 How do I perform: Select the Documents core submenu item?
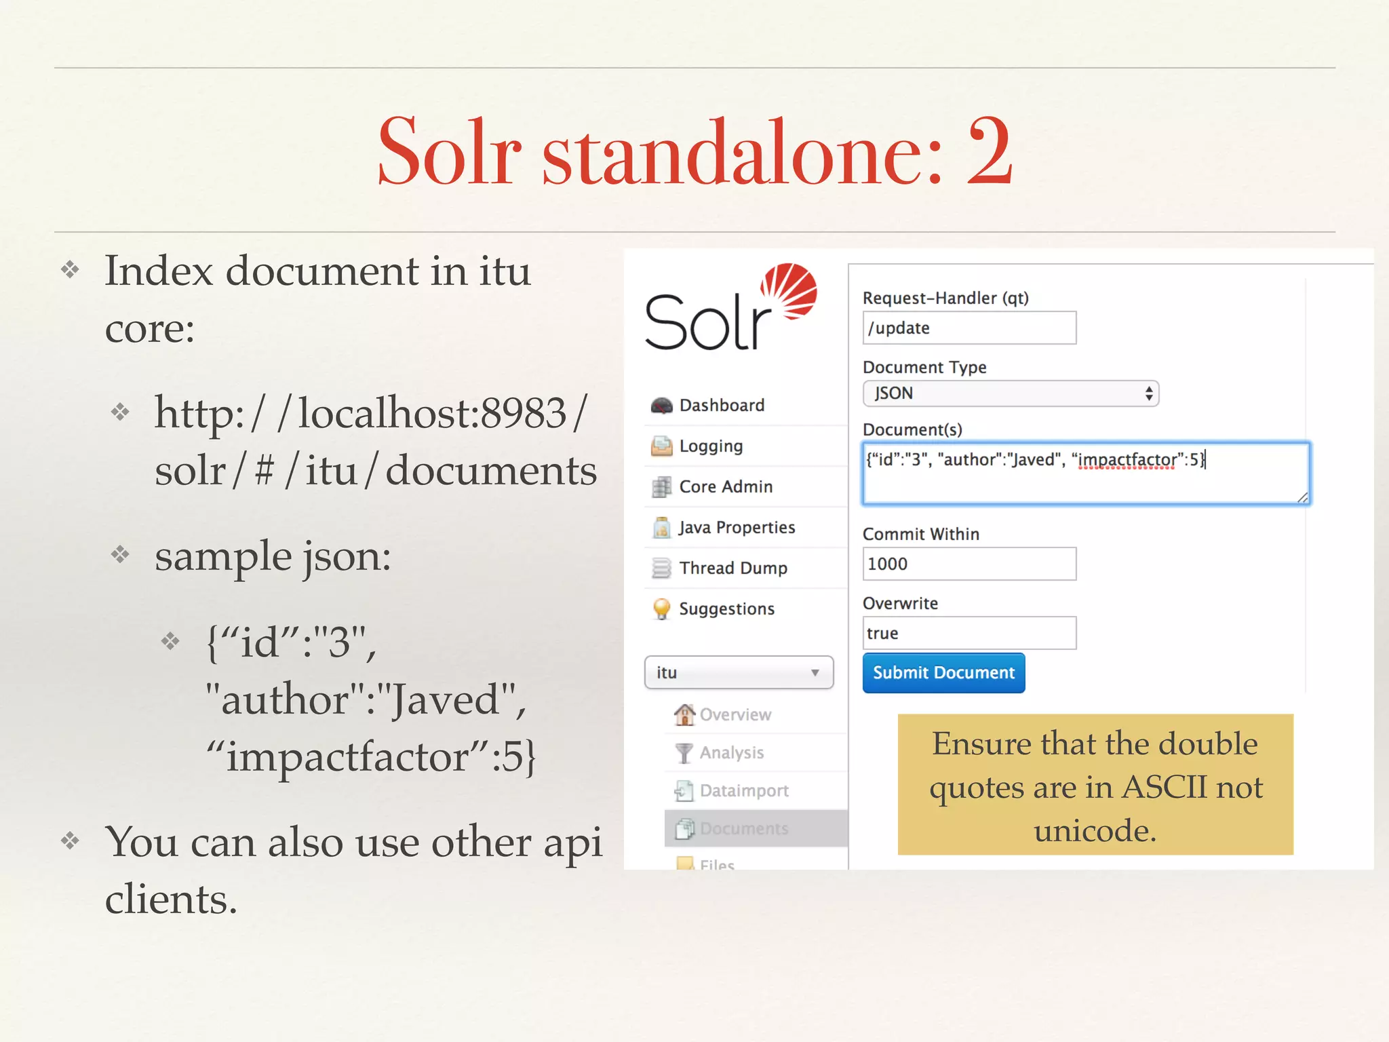[756, 828]
